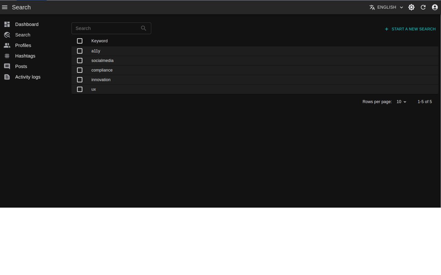The height and width of the screenshot is (275, 441).
Task: Click the refresh icon in the top bar
Action: tap(423, 7)
